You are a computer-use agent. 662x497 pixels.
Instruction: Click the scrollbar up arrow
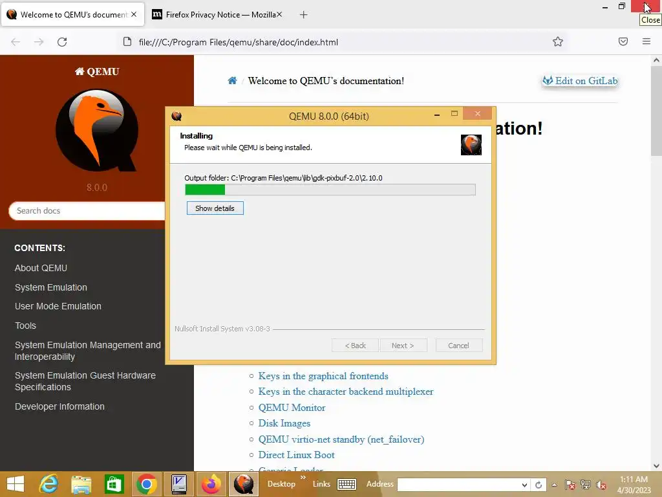[657, 60]
